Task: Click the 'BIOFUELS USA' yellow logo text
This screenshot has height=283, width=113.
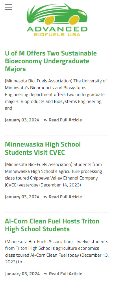Action: (x=57, y=34)
